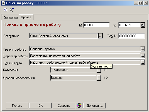Image resolution: width=149 pixels, height=112 pixels.
Task: Confirm with the OK button
Action: (40, 105)
